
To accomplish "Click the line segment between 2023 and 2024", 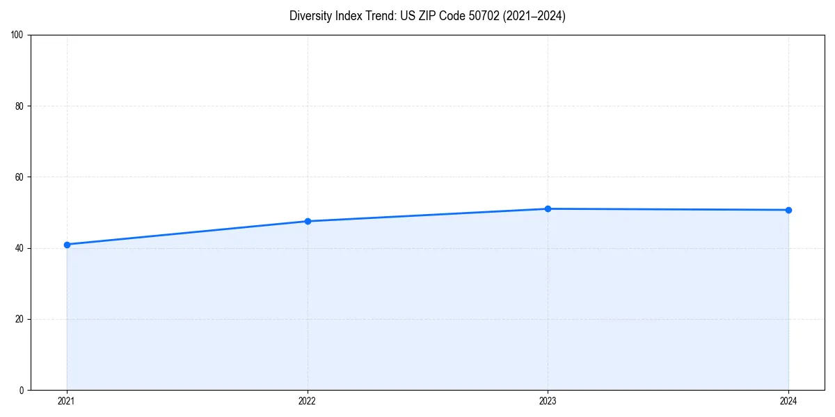I will tap(668, 208).
